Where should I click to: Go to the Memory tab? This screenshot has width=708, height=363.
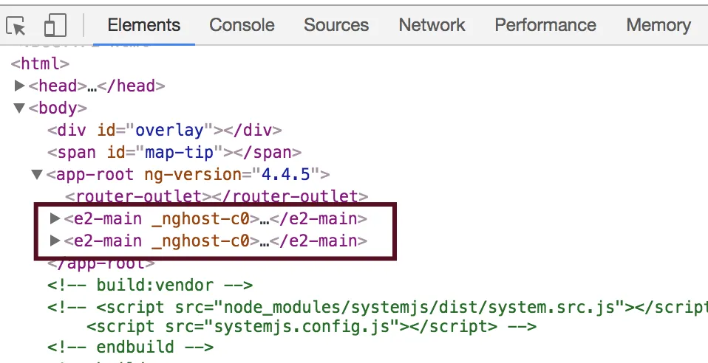pos(658,25)
